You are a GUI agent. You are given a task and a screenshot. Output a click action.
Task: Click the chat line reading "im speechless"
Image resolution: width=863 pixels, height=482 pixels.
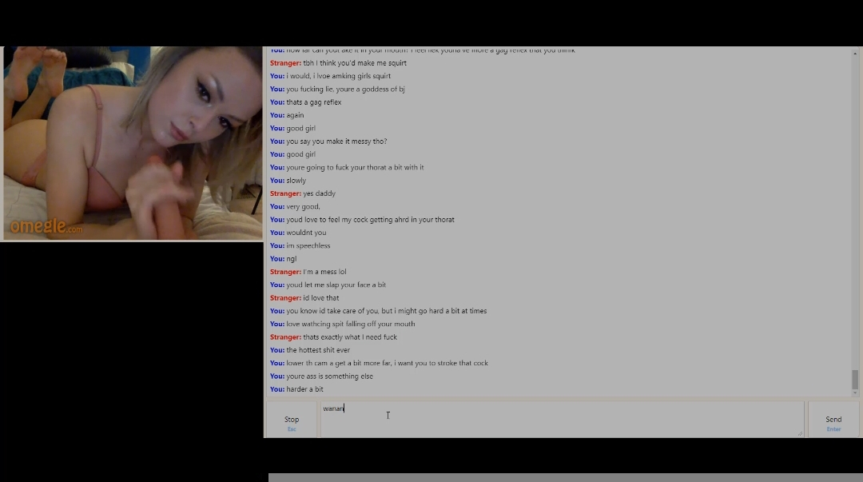coord(300,245)
